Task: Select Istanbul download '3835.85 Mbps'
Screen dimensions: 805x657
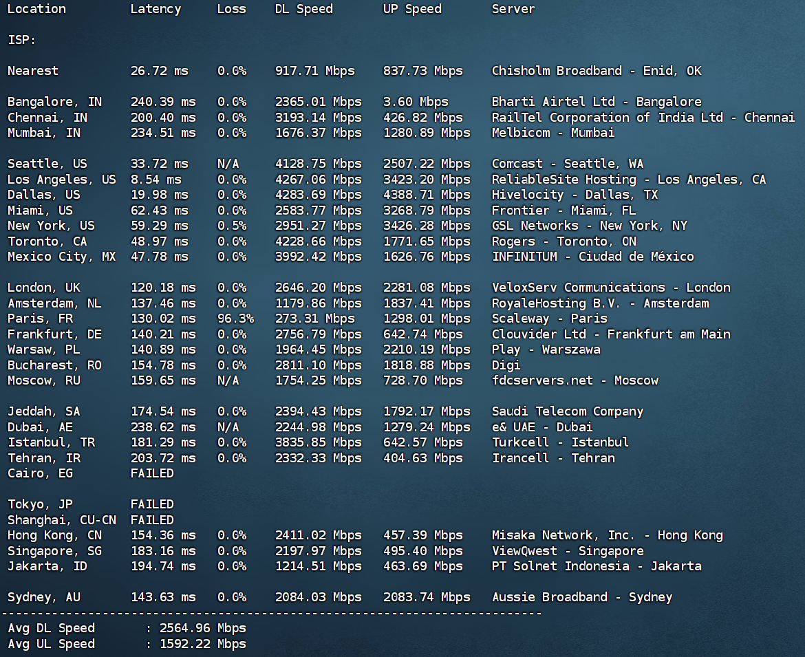Action: [319, 442]
